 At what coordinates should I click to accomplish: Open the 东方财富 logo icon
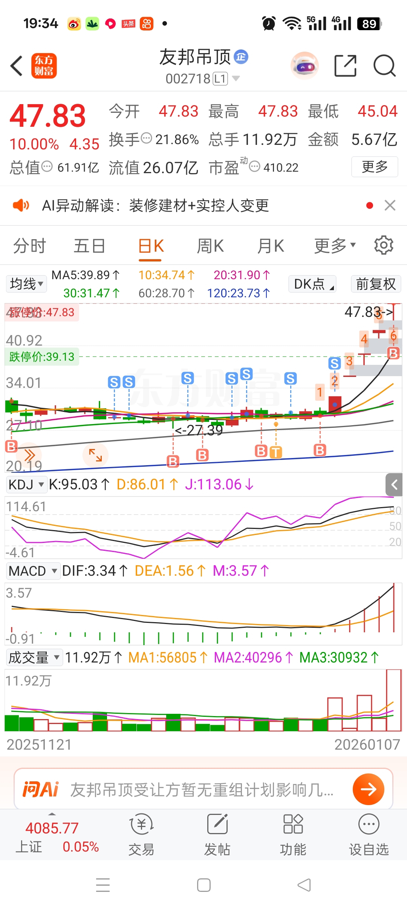click(x=44, y=66)
